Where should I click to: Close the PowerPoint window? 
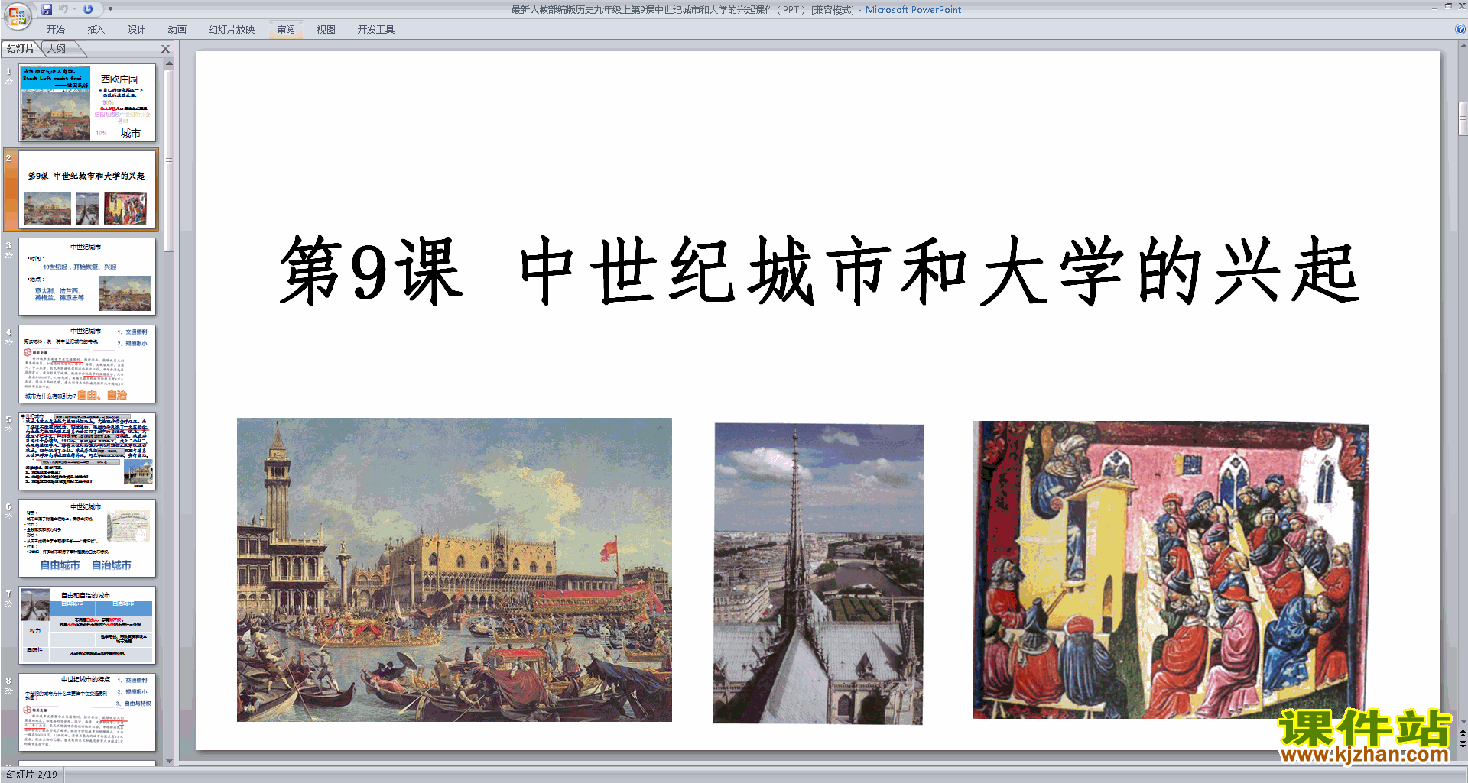coord(1461,6)
